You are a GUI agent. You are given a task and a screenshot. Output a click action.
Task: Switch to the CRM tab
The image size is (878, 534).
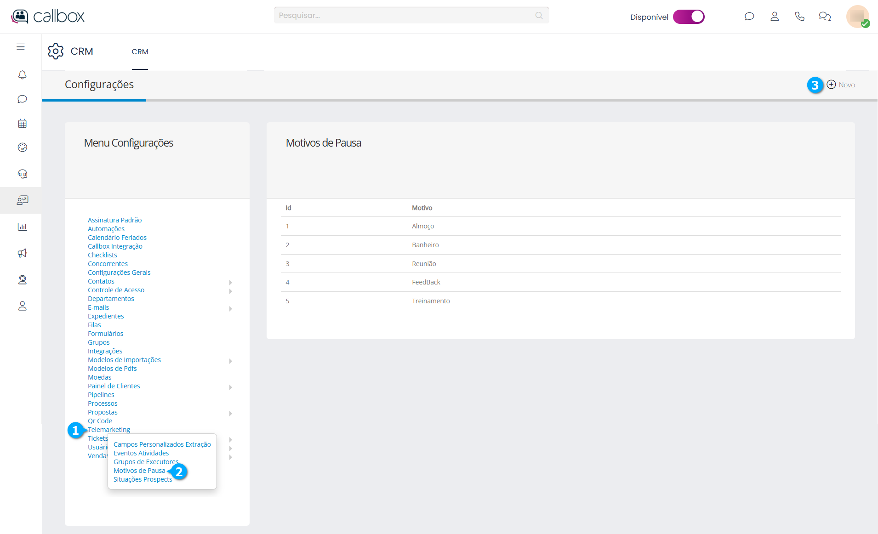pos(140,52)
